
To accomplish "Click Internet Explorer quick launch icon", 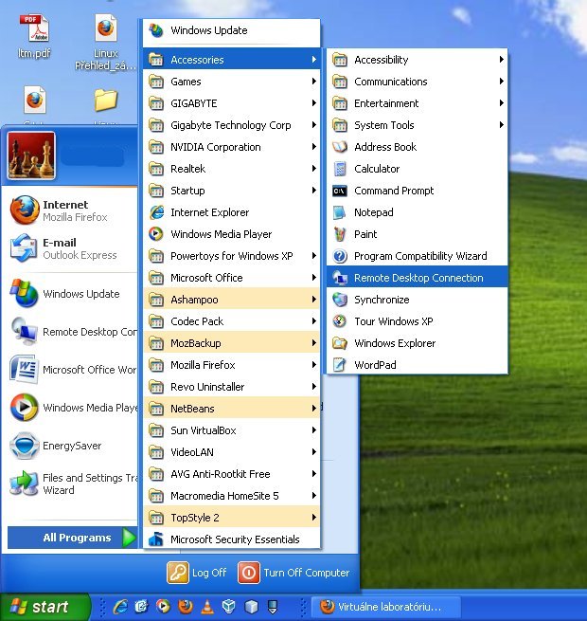I will point(120,607).
